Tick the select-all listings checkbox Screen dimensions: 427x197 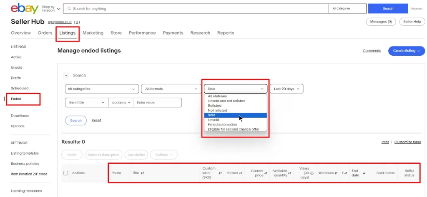tap(65, 173)
